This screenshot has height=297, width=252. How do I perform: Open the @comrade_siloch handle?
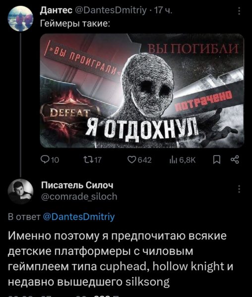coord(79,197)
